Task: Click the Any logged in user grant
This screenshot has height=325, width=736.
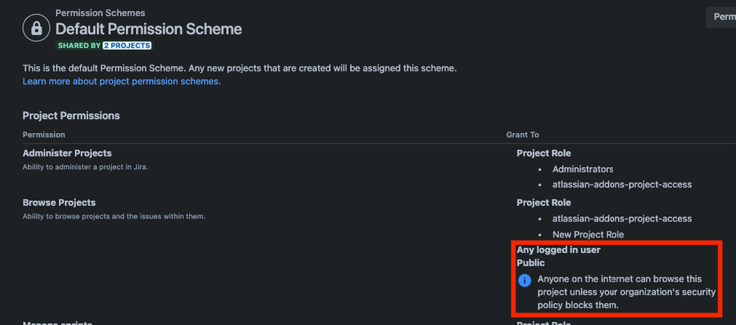Action: [558, 250]
